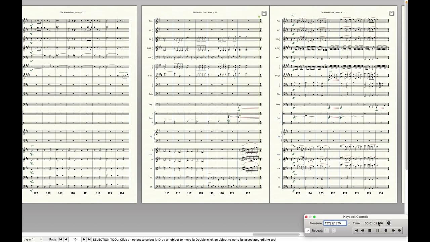Click the Measure input field

(335, 223)
